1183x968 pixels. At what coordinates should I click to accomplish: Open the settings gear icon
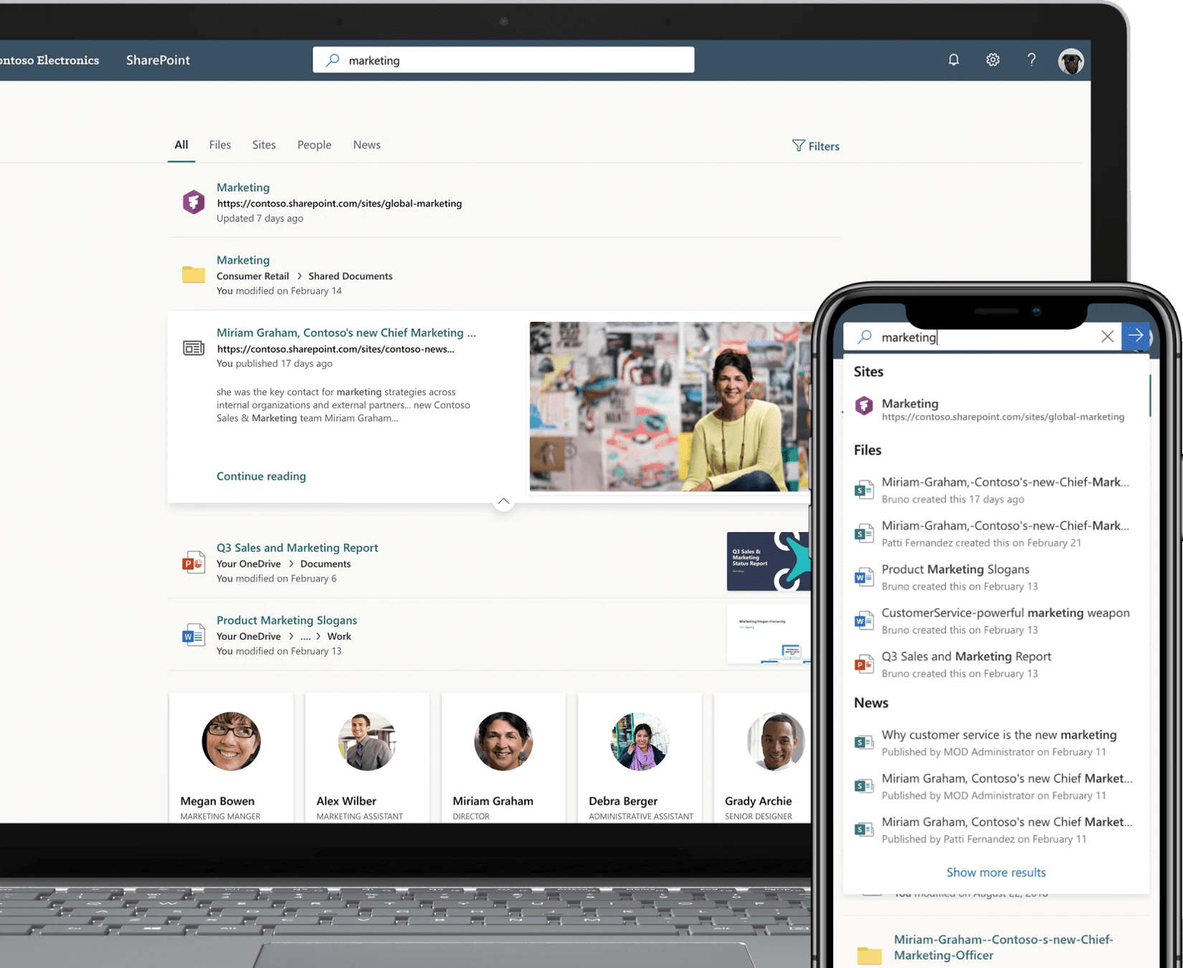coord(993,60)
